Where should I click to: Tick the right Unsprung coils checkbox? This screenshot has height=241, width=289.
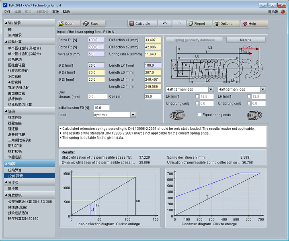(248, 104)
